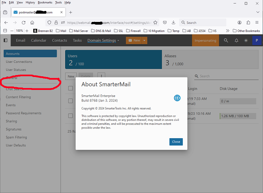Toggle the light/dark theme sun icon
Viewport: 263px width, 193px height.
point(246,41)
